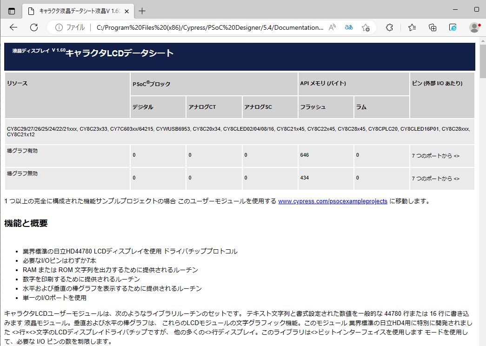Click the キャラクタLCDデータシート title
486x346 pixels.
120,53
